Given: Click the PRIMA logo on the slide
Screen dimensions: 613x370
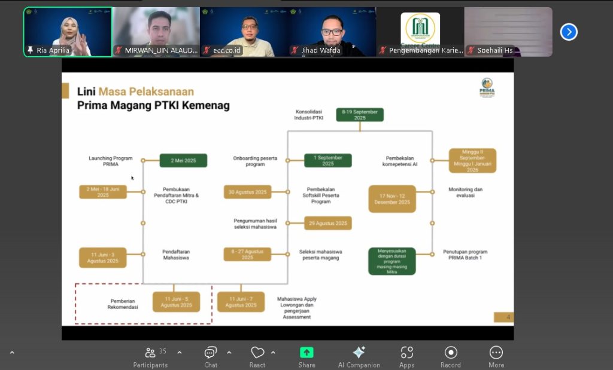Looking at the screenshot, I should [x=487, y=87].
